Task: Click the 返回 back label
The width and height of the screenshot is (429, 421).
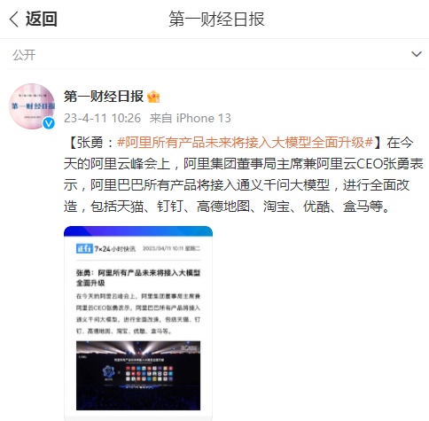Action: pos(41,19)
